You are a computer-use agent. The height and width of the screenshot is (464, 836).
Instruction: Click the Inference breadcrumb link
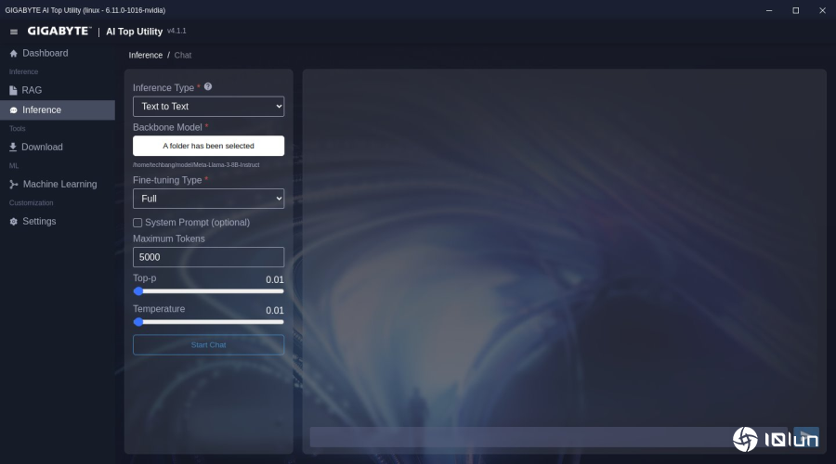[145, 56]
